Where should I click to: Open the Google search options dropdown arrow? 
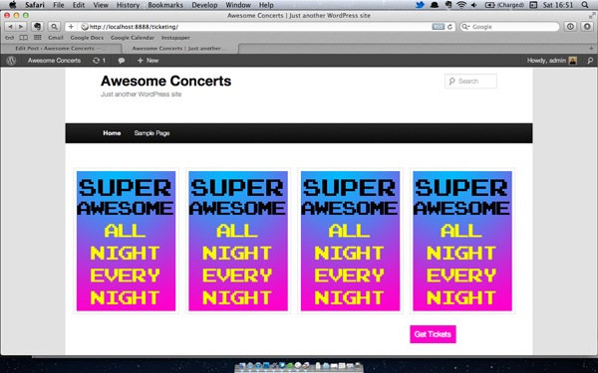click(465, 27)
